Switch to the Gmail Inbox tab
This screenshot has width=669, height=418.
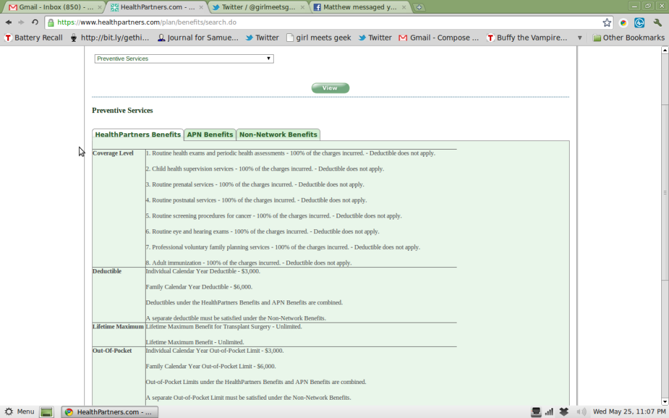[x=54, y=7]
